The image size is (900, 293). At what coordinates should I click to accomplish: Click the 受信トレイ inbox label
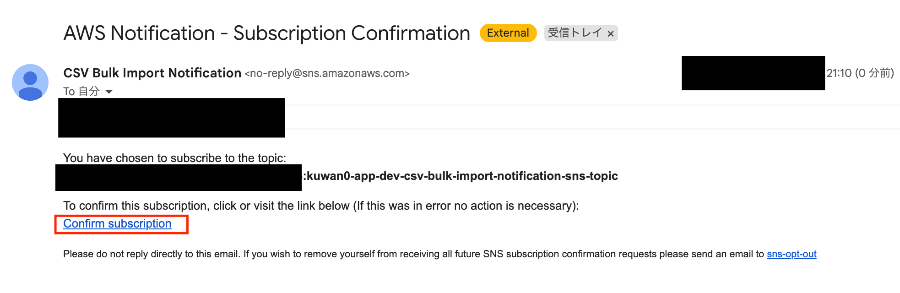click(575, 33)
